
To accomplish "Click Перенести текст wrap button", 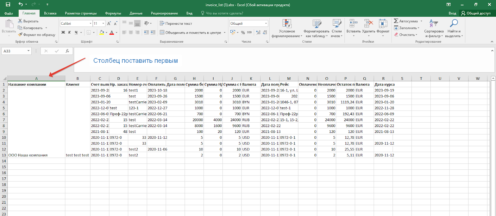I will [x=176, y=23].
